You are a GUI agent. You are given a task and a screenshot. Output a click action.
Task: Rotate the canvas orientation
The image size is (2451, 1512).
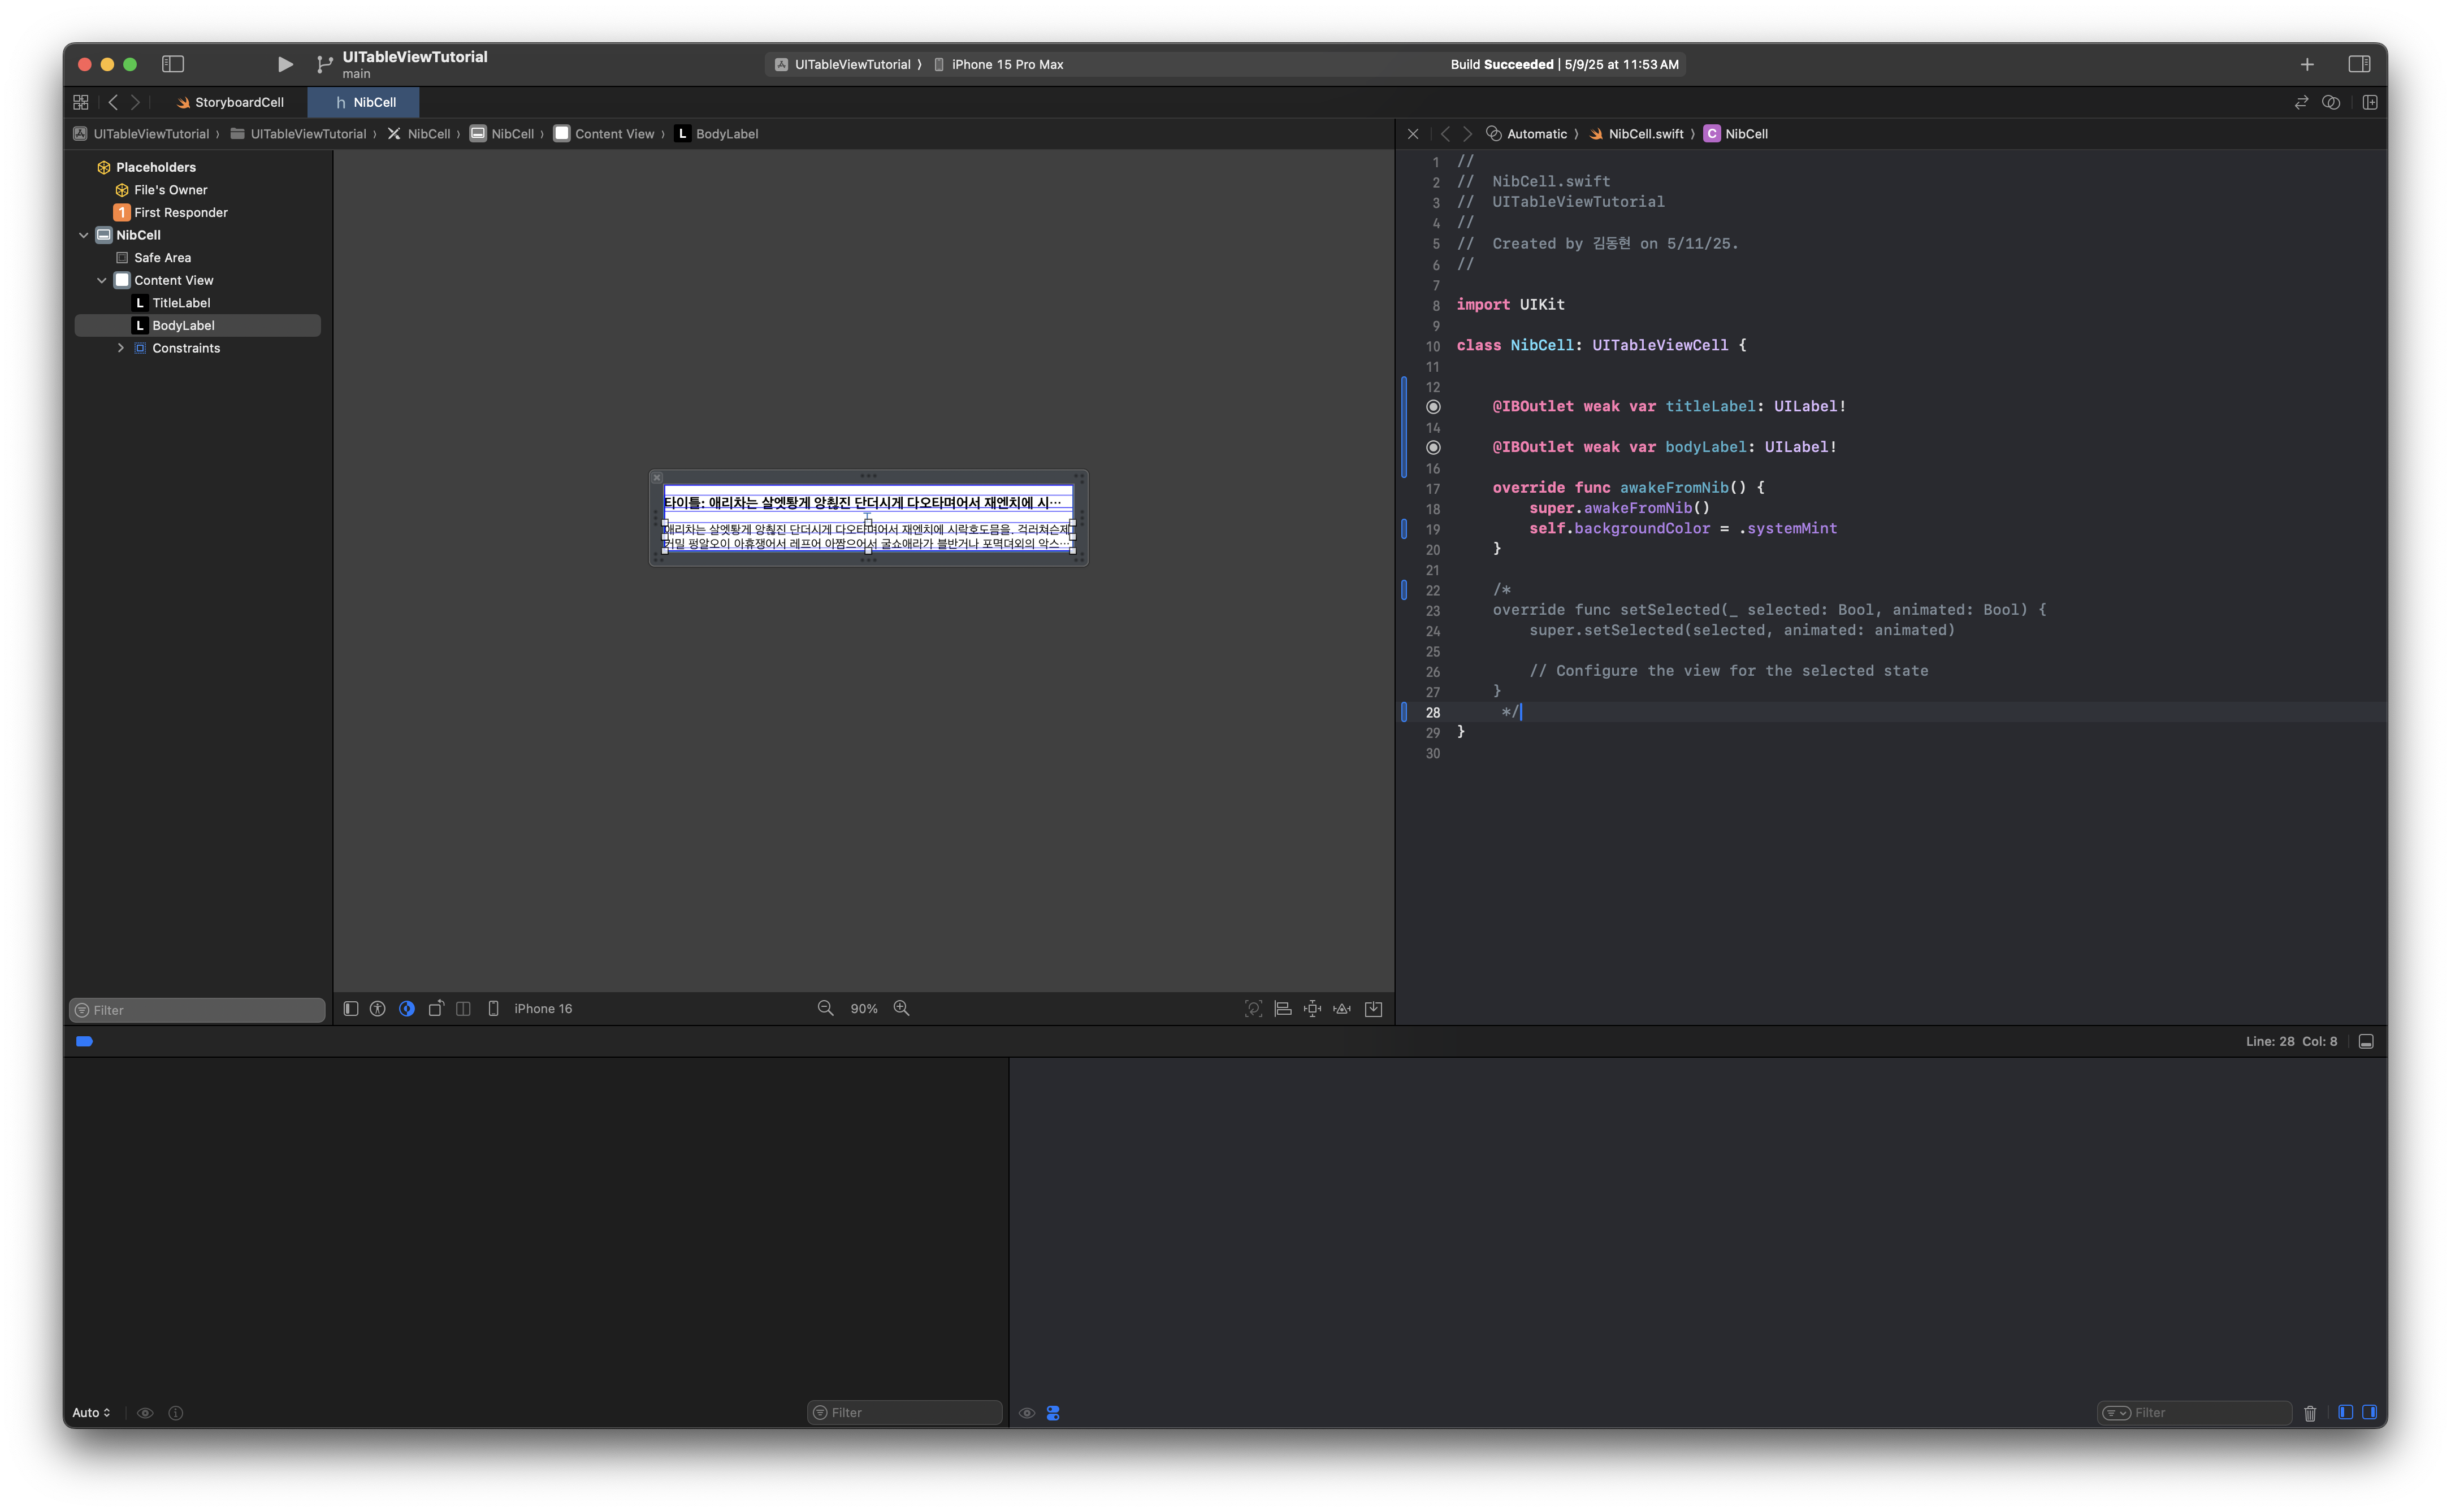(436, 1009)
